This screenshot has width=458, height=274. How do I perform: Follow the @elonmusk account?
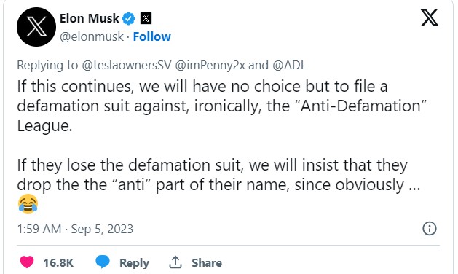point(152,37)
